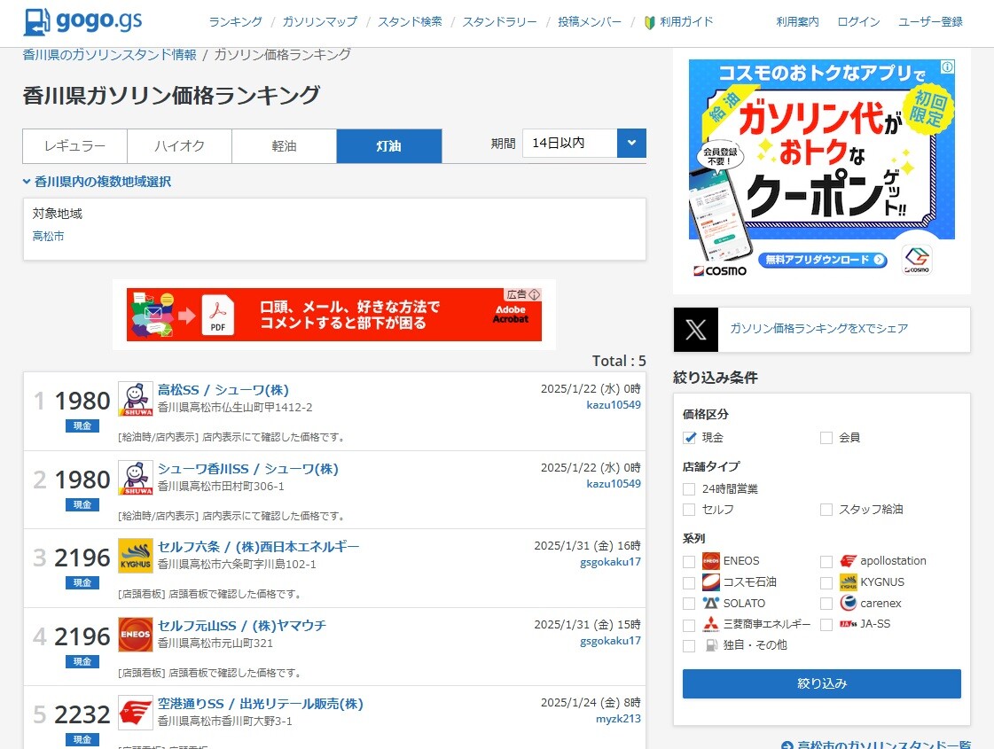Check the 会員 price checkbox
The width and height of the screenshot is (994, 749).
click(826, 438)
